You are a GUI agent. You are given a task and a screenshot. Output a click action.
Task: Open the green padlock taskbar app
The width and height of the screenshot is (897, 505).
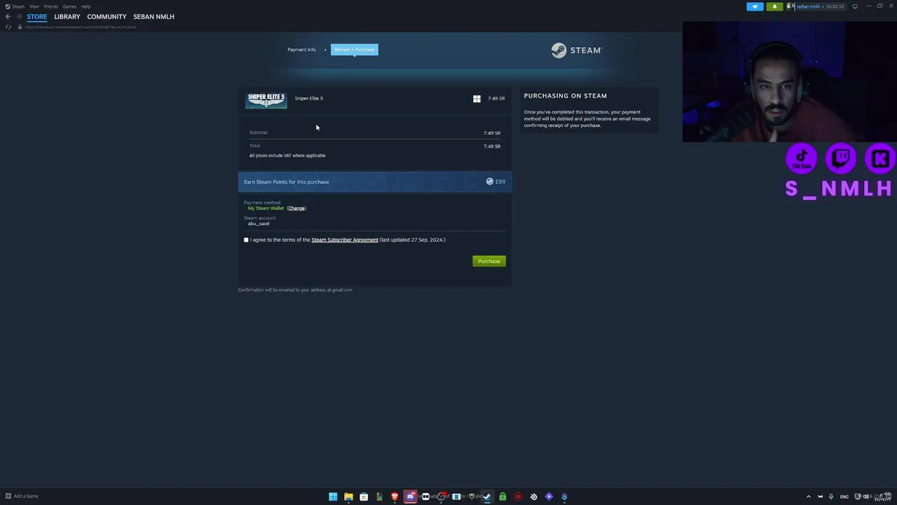(502, 497)
